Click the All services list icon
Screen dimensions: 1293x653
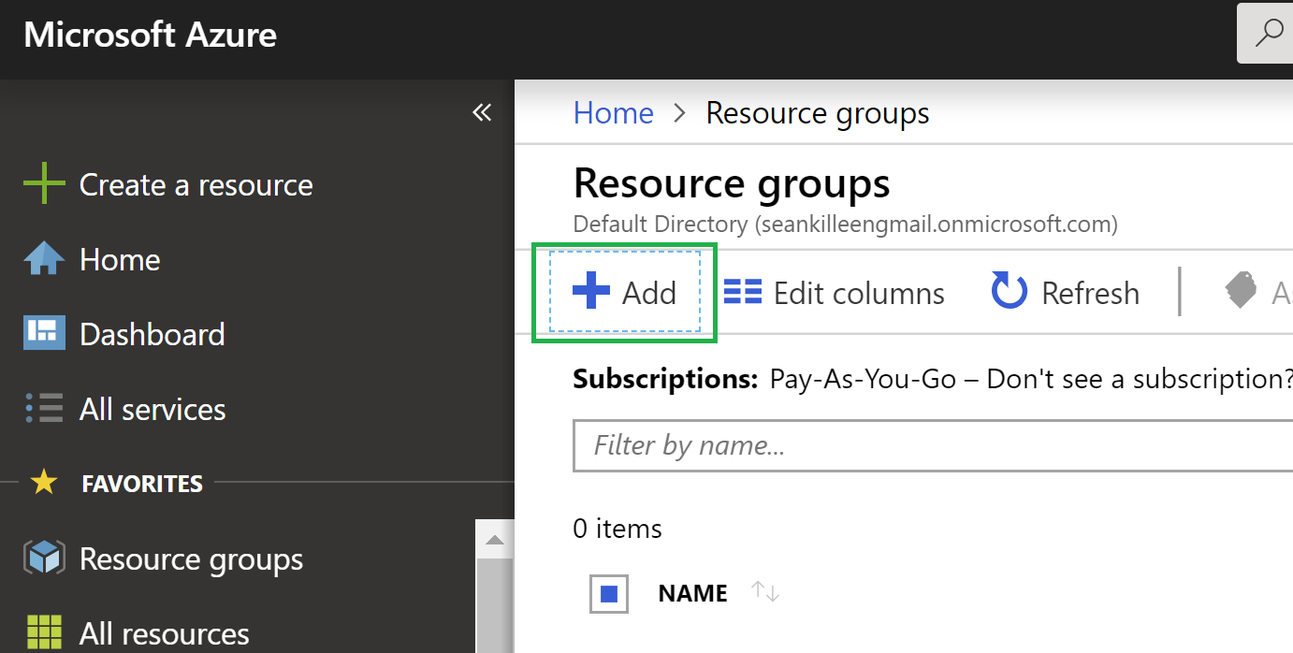click(x=41, y=408)
